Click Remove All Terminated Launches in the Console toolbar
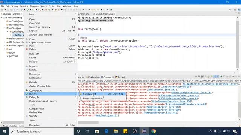241x135 pixels. [x=202, y=76]
